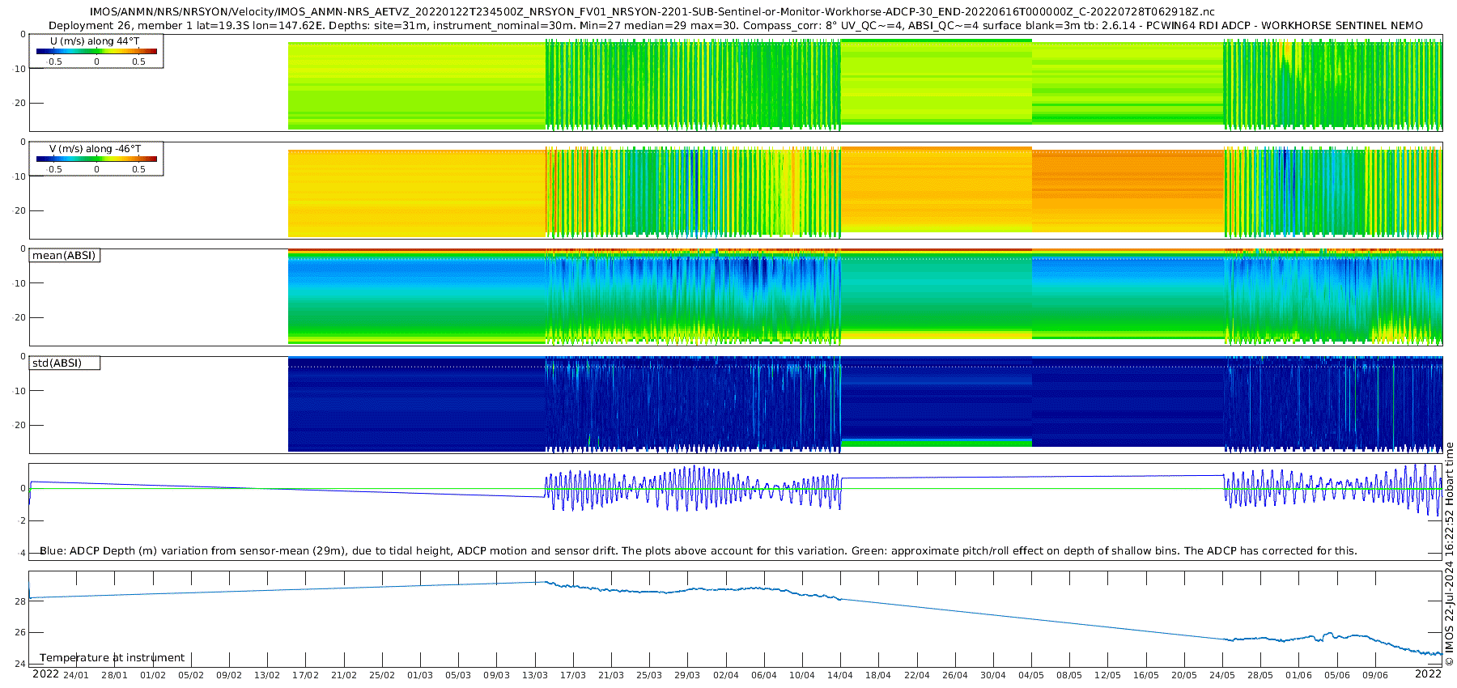Click the 2022 year label at axis left
1457x688 pixels.
coord(45,674)
